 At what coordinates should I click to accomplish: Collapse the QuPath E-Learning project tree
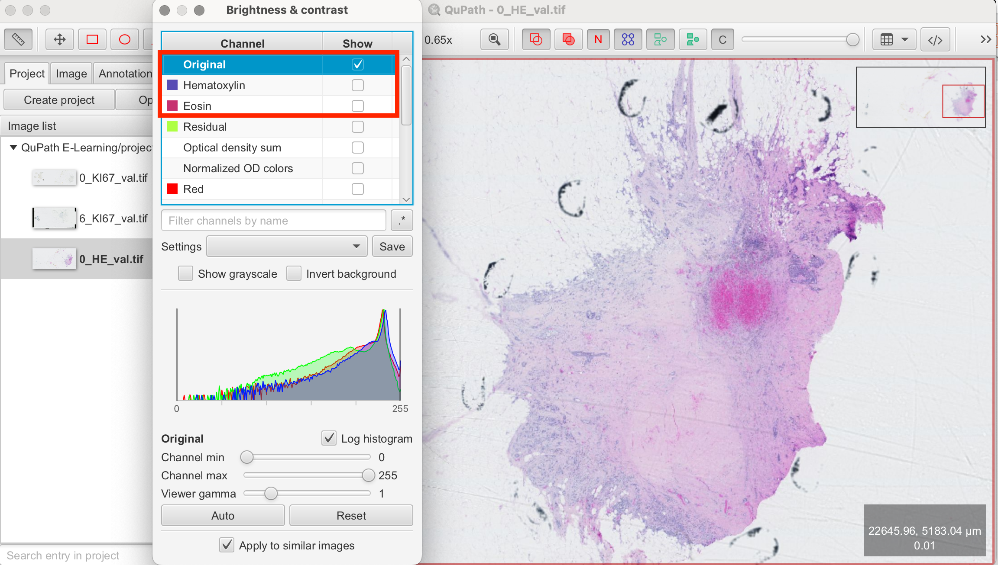[13, 148]
